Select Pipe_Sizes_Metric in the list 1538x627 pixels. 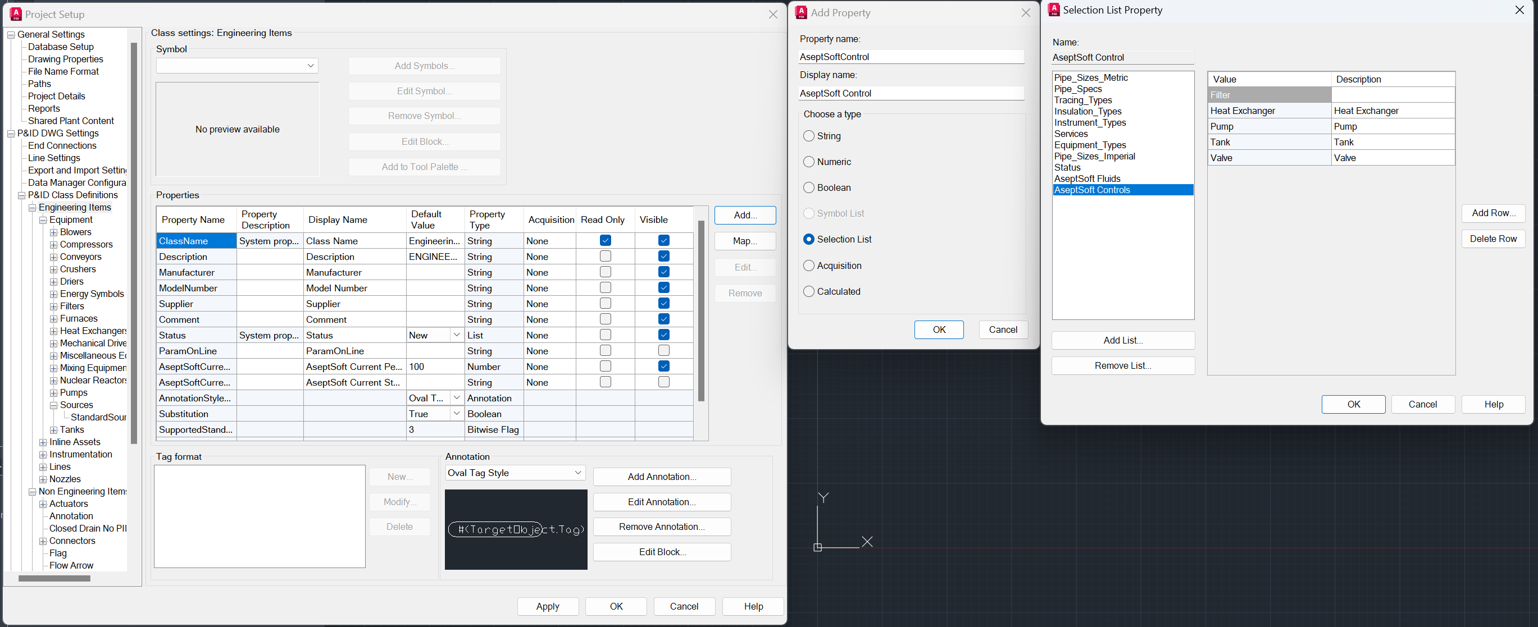(1123, 77)
